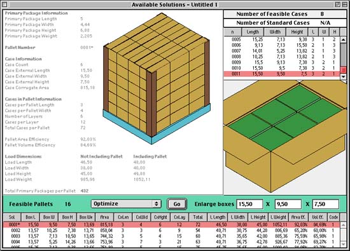
Task: Click the Sol column header
Action: [12, 217]
